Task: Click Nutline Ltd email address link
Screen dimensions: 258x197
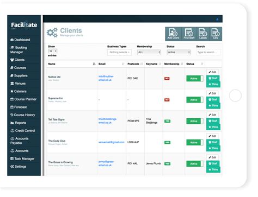Action: click(106, 78)
